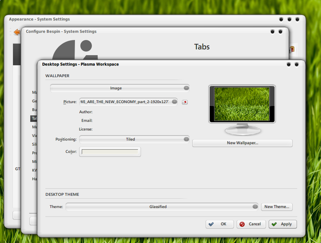Click middle title button of Appearance window
Image resolution: width=321 pixels, height=243 pixels.
pos(289,19)
